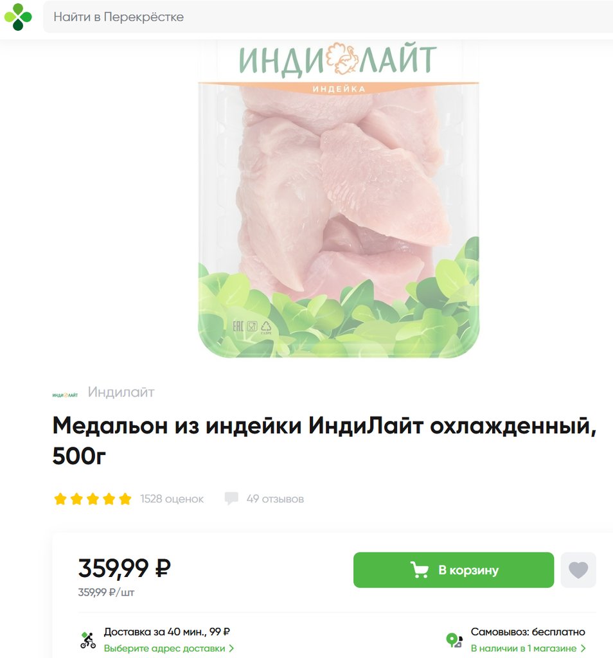Image resolution: width=613 pixels, height=658 pixels.
Task: View the 1528 оценок ratings
Action: 172,499
